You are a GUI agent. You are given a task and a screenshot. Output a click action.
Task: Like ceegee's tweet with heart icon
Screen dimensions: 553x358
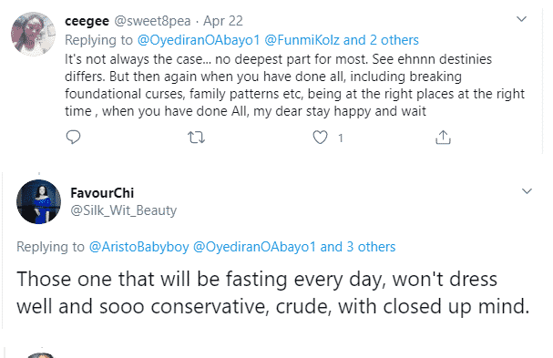coord(321,138)
